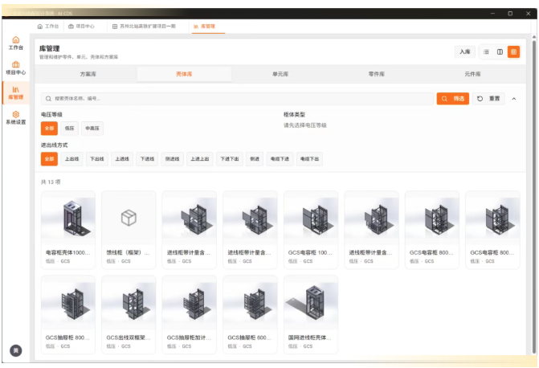Screen dimensions: 539x368
Task: Select 中高压 voltage level filter
Action: click(x=92, y=129)
